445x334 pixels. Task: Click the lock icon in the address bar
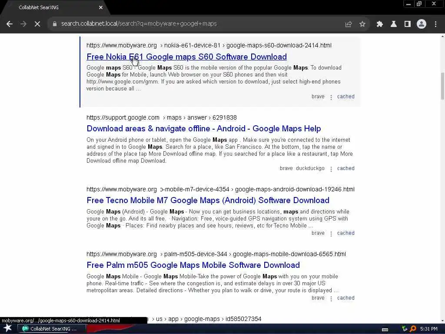point(54,24)
